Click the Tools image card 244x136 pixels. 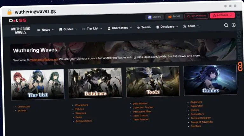[153, 82]
